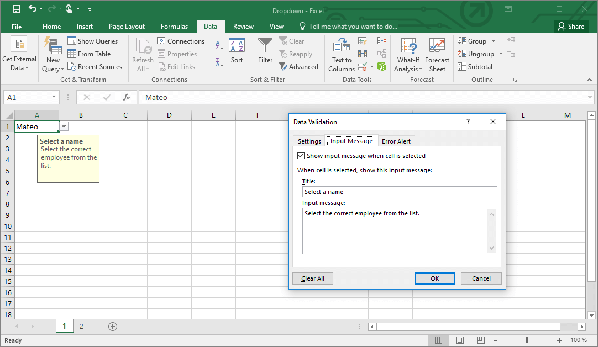Click Remove Duplicates icon

(363, 54)
